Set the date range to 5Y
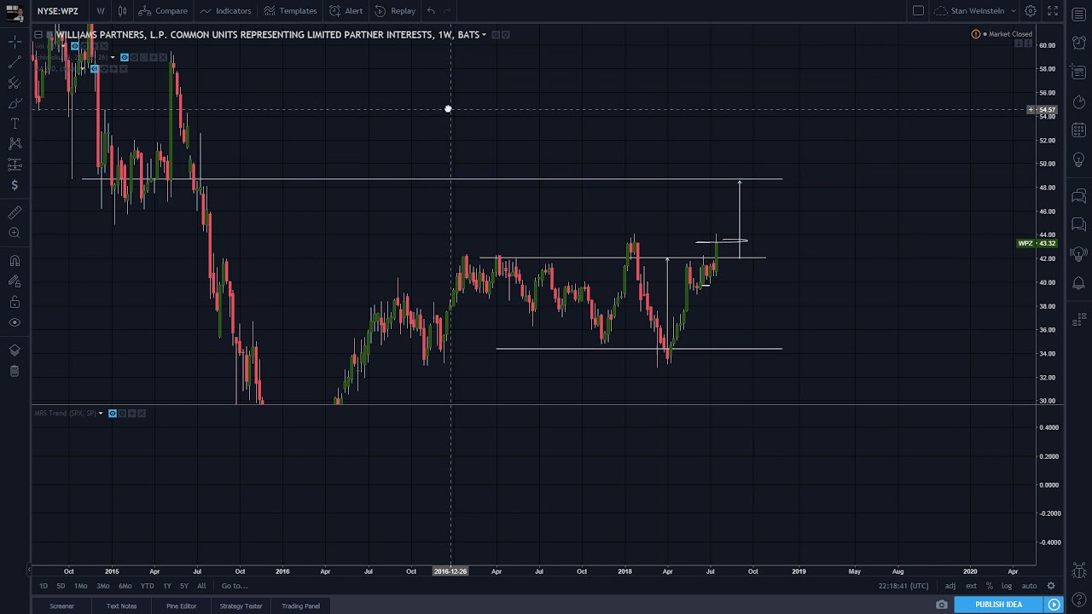The height and width of the screenshot is (614, 1092). [x=184, y=586]
